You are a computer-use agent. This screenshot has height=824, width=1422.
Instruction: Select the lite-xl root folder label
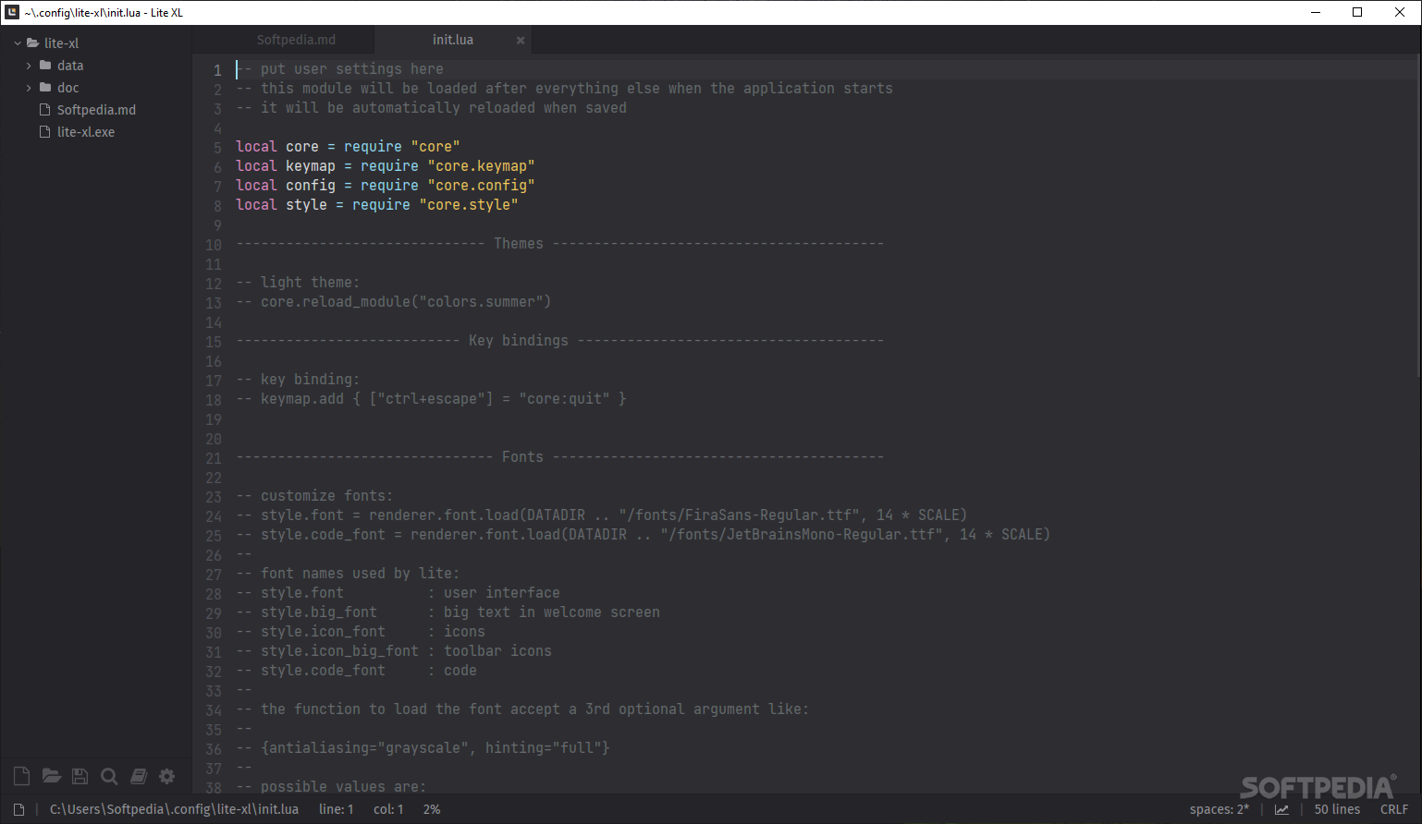[x=61, y=42]
